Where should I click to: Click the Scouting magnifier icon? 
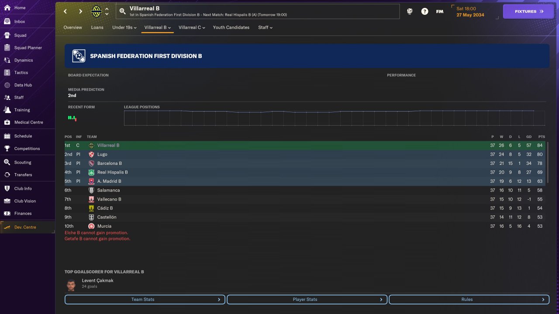[x=7, y=162]
